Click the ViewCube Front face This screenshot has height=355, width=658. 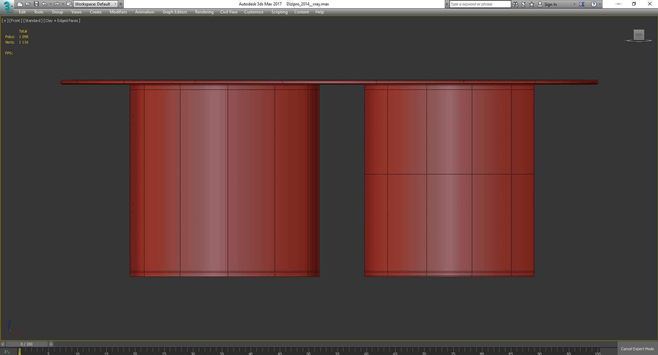(639, 35)
